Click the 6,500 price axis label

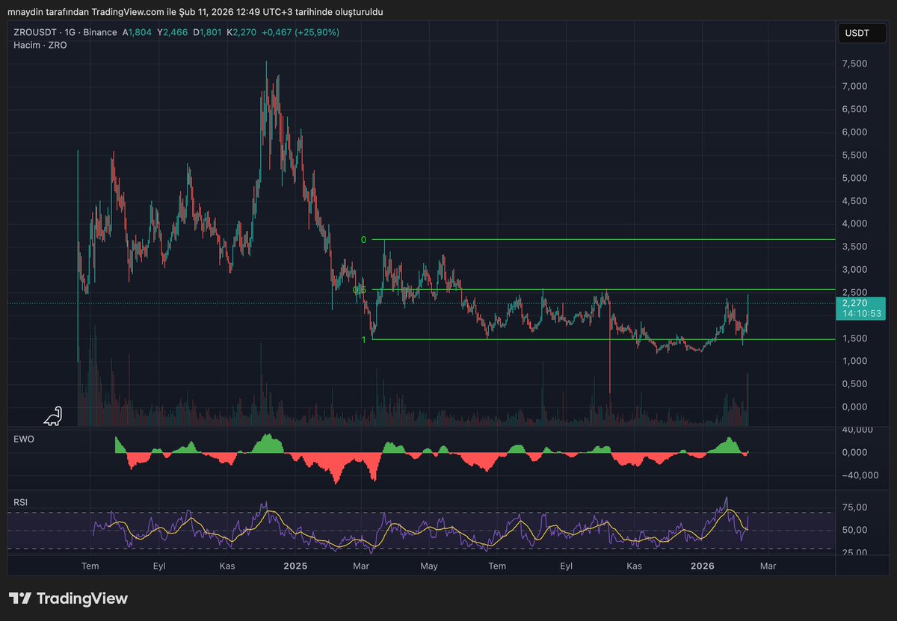coord(854,109)
